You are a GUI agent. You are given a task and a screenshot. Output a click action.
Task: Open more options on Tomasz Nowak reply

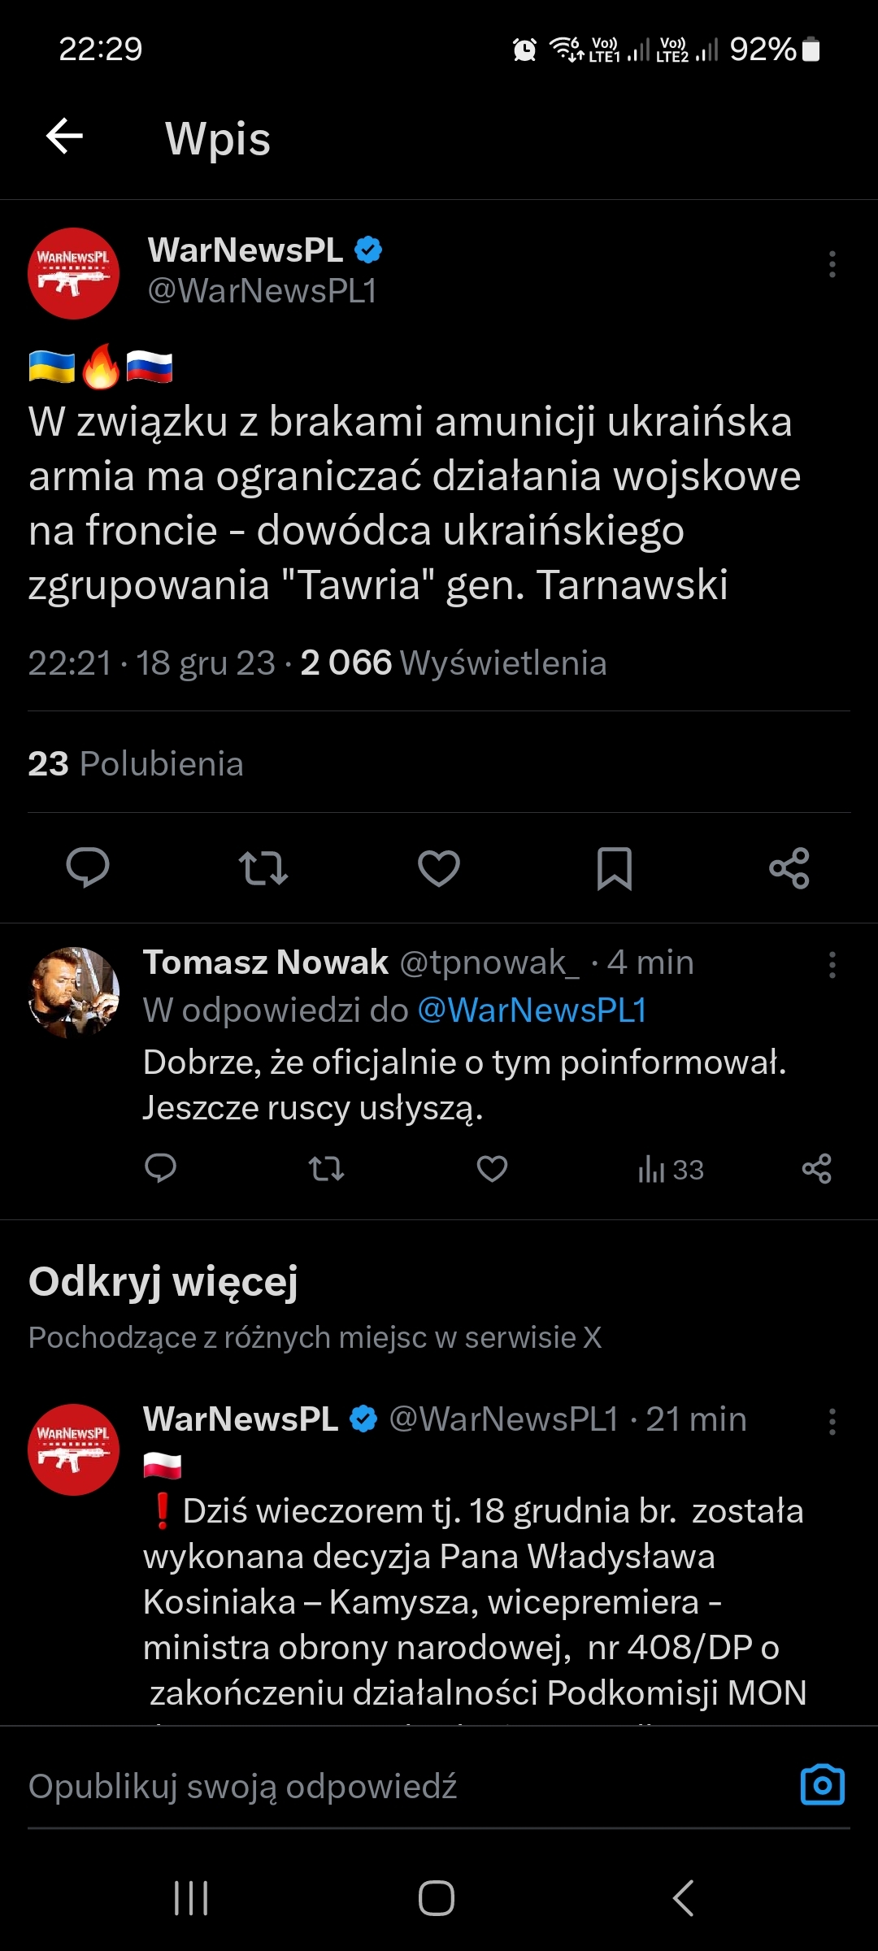coord(832,965)
